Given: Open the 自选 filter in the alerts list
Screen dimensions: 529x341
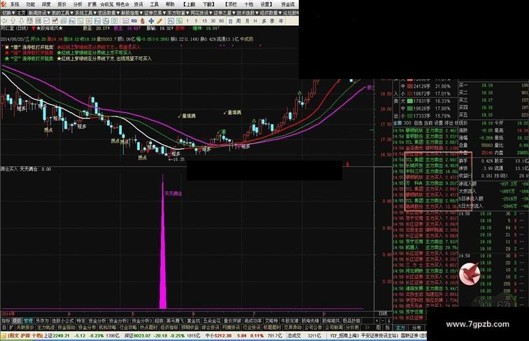Looking at the screenshot, I should click(418, 123).
